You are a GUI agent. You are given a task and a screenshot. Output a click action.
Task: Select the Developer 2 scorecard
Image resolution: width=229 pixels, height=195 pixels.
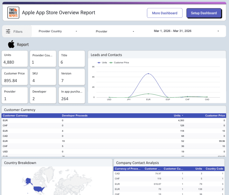coord(43,95)
